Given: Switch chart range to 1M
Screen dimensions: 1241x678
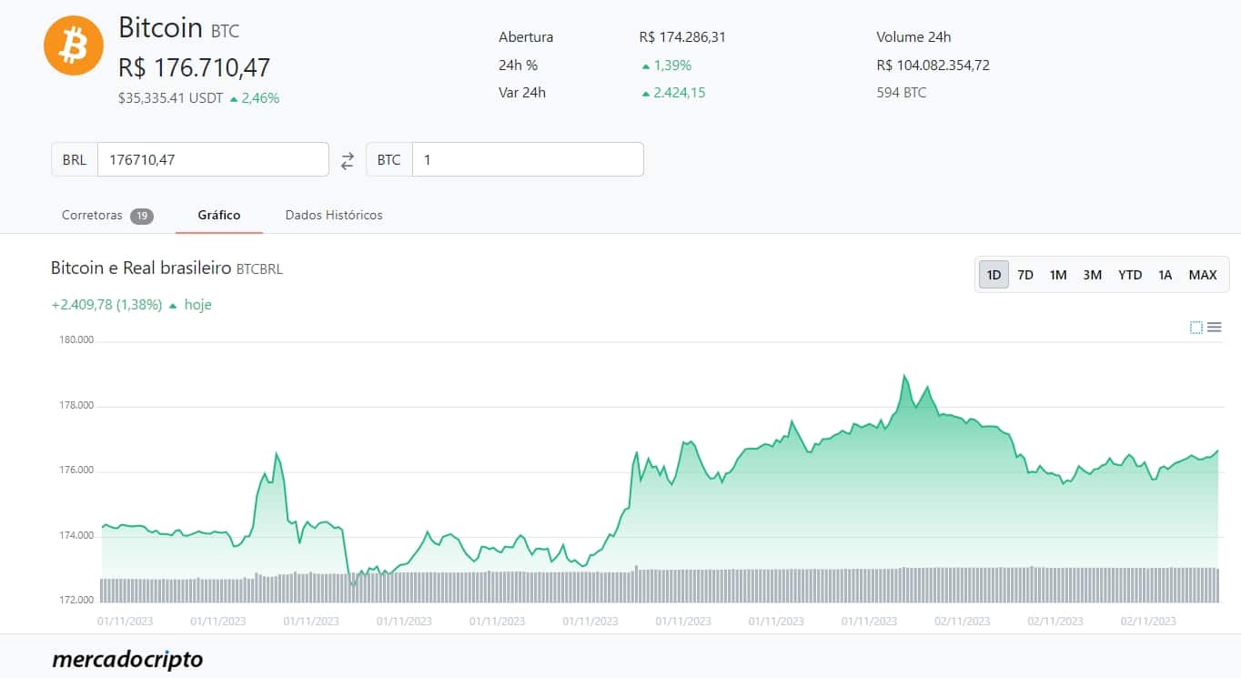Looking at the screenshot, I should coord(1058,275).
